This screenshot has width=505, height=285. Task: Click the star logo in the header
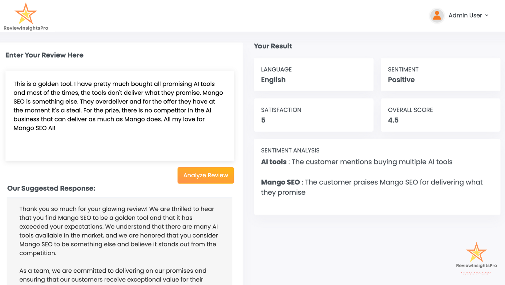pos(26,14)
